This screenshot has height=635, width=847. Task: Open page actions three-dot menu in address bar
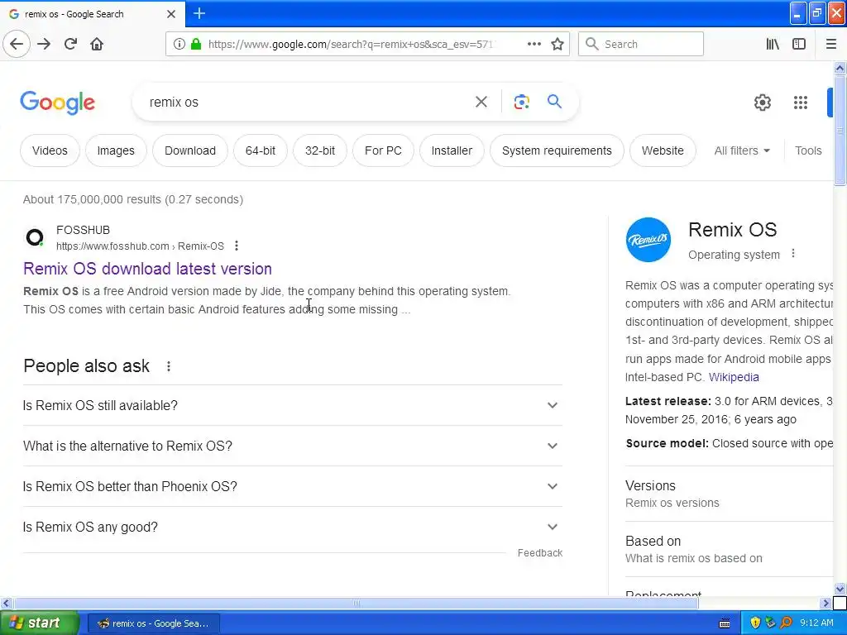pyautogui.click(x=534, y=44)
